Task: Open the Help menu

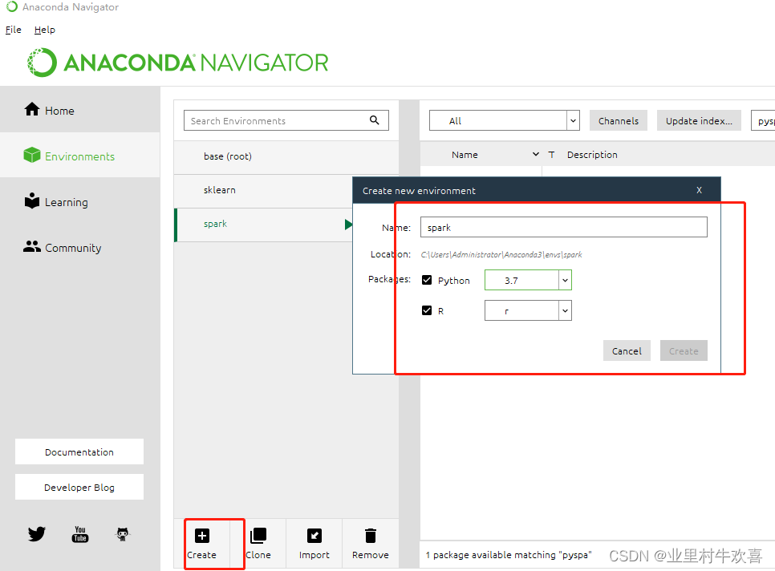Action: click(x=44, y=30)
